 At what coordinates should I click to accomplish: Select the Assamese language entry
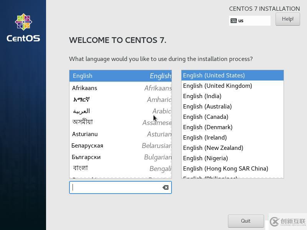pos(120,122)
